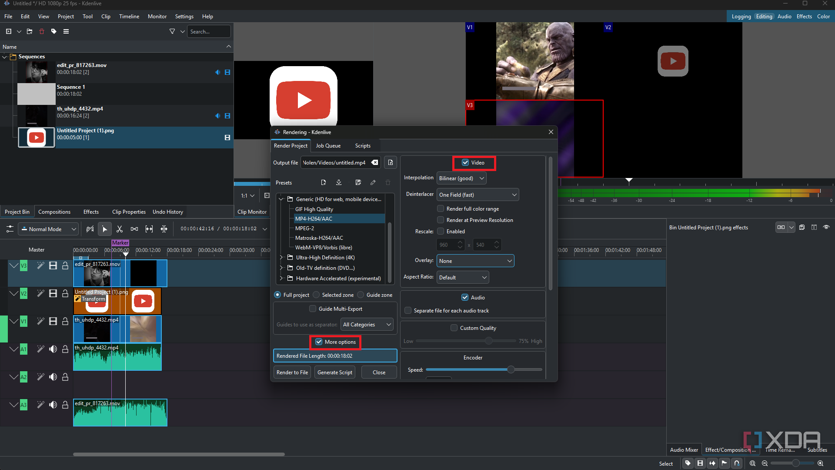Click the download presets icon
This screenshot has width=835, height=470.
click(x=339, y=182)
